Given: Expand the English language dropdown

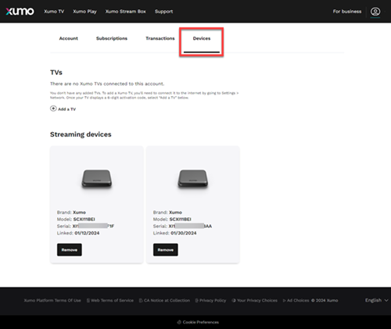Looking at the screenshot, I should [x=376, y=300].
